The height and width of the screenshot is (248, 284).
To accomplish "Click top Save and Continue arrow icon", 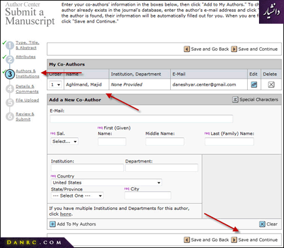I will coord(234,49).
